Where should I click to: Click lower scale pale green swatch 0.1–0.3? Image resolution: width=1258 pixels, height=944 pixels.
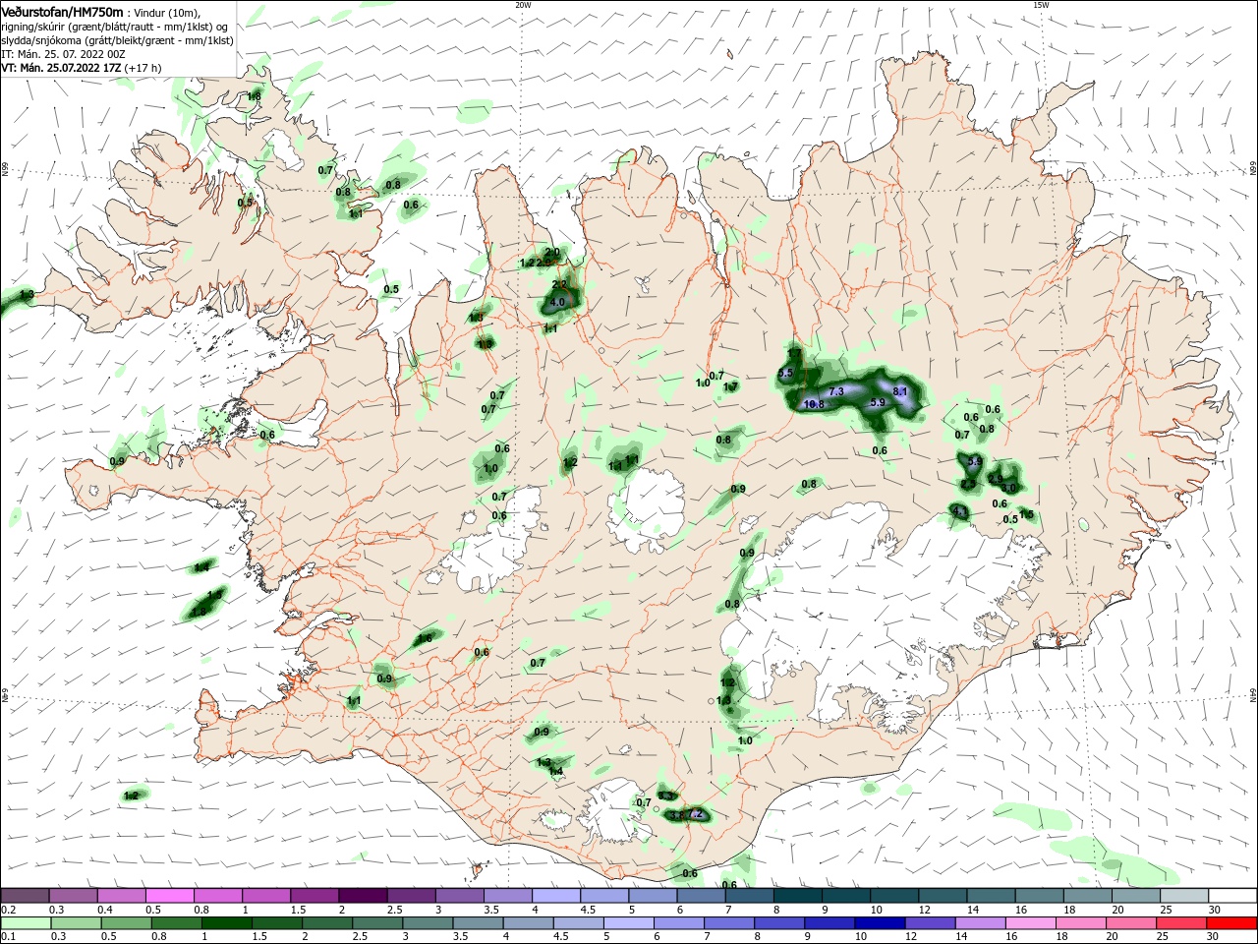27,922
